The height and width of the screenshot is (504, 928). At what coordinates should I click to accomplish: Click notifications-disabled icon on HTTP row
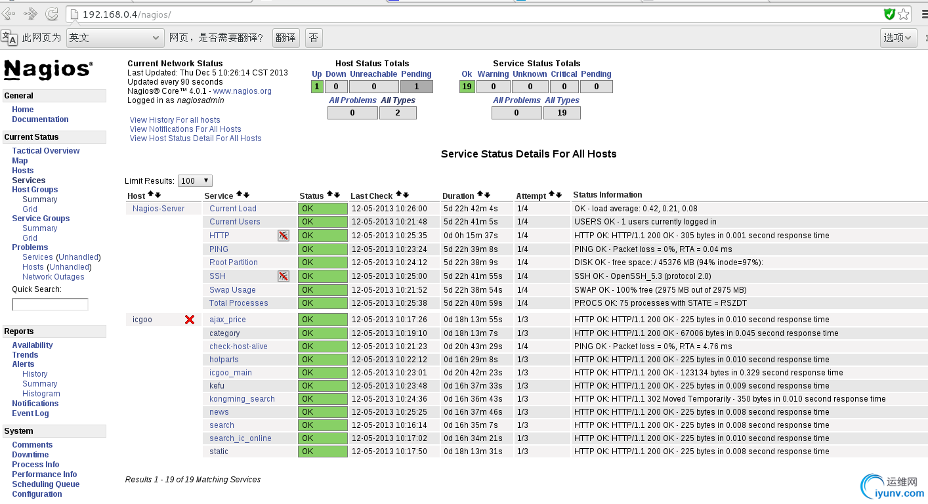284,236
